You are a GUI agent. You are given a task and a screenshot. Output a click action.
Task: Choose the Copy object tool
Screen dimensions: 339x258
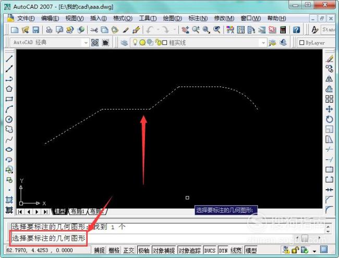(329, 69)
